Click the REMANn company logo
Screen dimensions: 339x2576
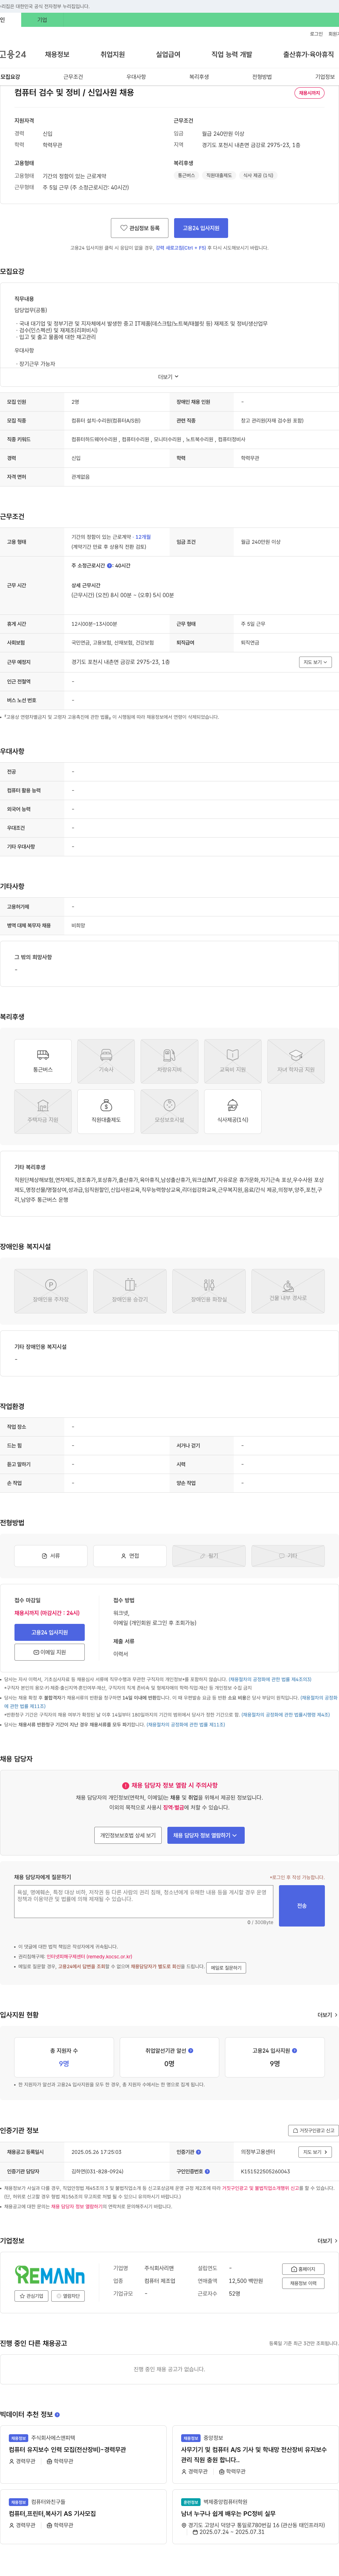tap(50, 2275)
